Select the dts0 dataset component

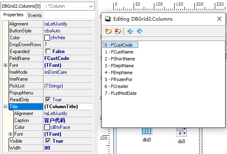[147, 131]
